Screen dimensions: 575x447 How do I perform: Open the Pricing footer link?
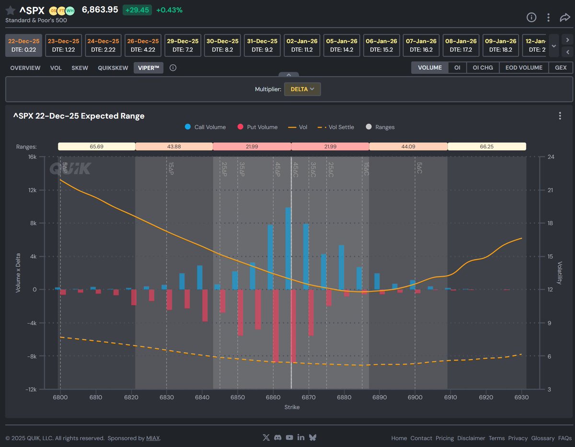445,438
